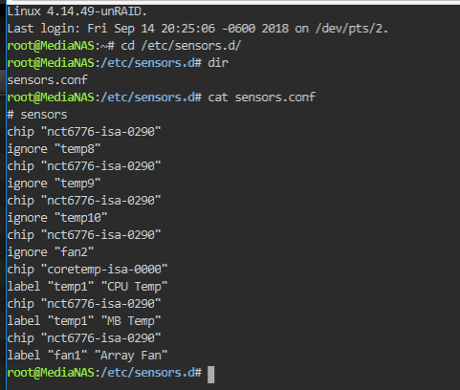Click the blinking cursor block at the prompt
460x390 pixels.
click(210, 375)
